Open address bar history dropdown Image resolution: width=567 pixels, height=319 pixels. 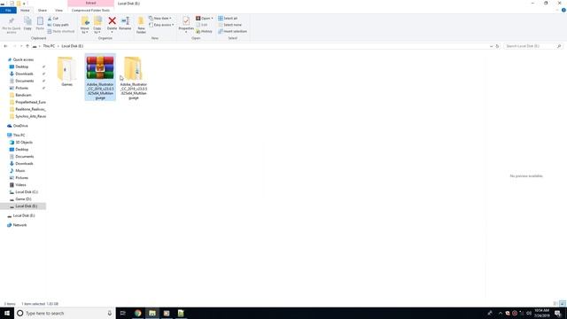(x=491, y=46)
